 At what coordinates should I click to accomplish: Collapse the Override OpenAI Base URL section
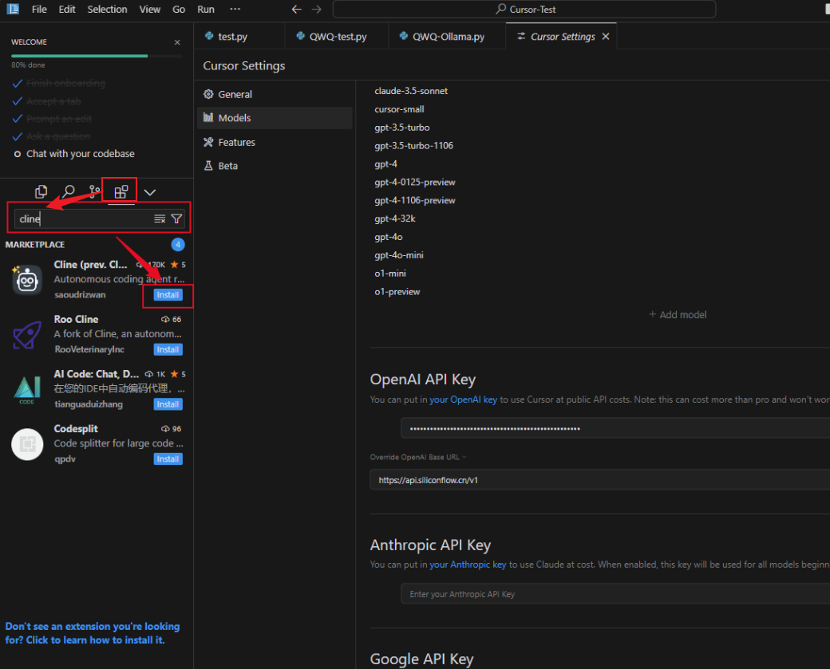pos(464,457)
